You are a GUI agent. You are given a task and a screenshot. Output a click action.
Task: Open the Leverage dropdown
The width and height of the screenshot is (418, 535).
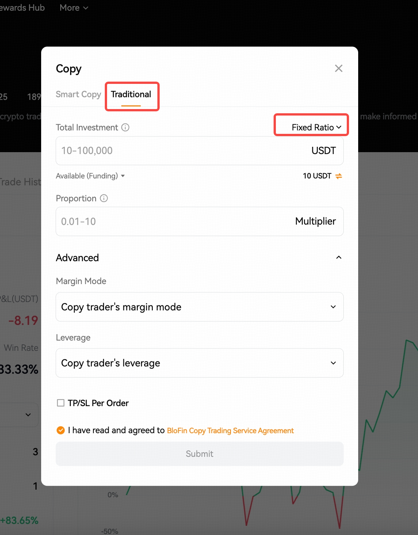[x=200, y=363]
